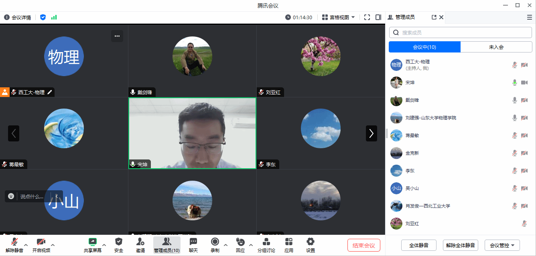This screenshot has width=536, height=256.
Task: Click the 邀请 invite icon
Action: 140,242
